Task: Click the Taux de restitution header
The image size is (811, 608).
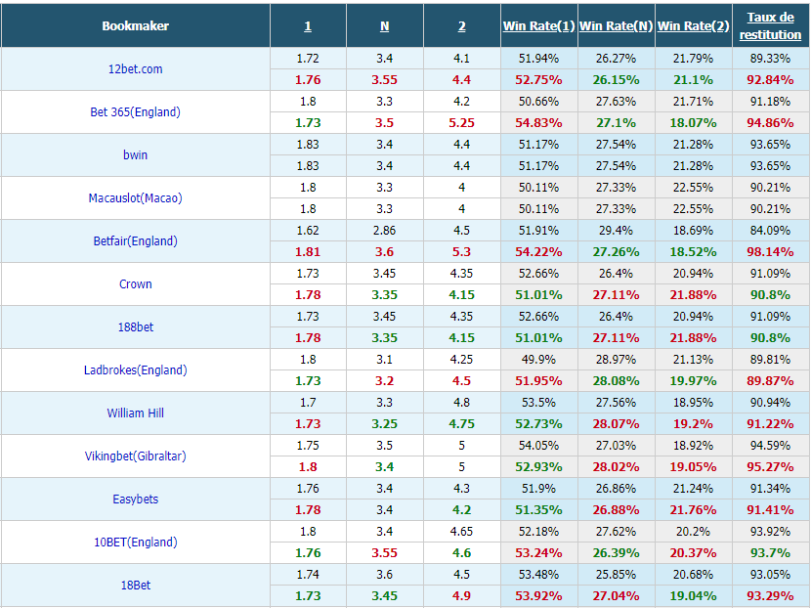Action: point(770,25)
